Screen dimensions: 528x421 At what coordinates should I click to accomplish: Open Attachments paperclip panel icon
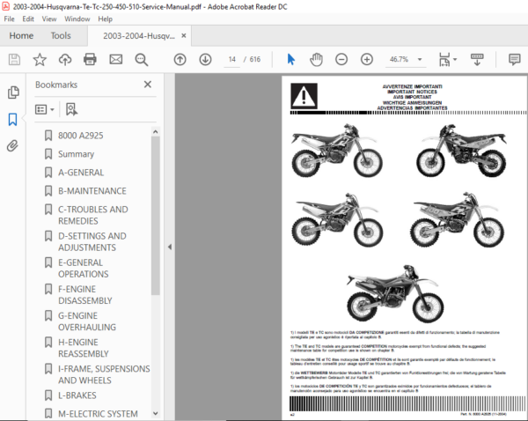13,145
